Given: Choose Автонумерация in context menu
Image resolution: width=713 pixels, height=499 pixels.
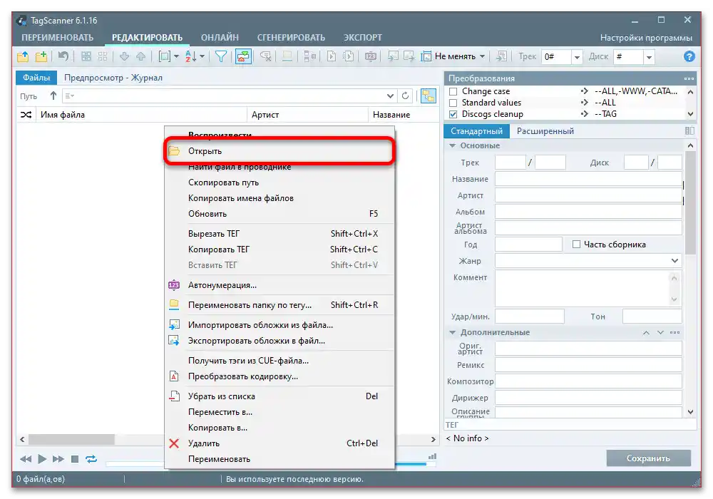Looking at the screenshot, I should click(279, 285).
